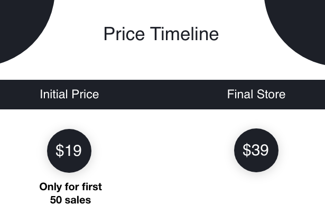The height and width of the screenshot is (223, 325).
Task: Click the Price Timeline heading
Action: pyautogui.click(x=161, y=34)
